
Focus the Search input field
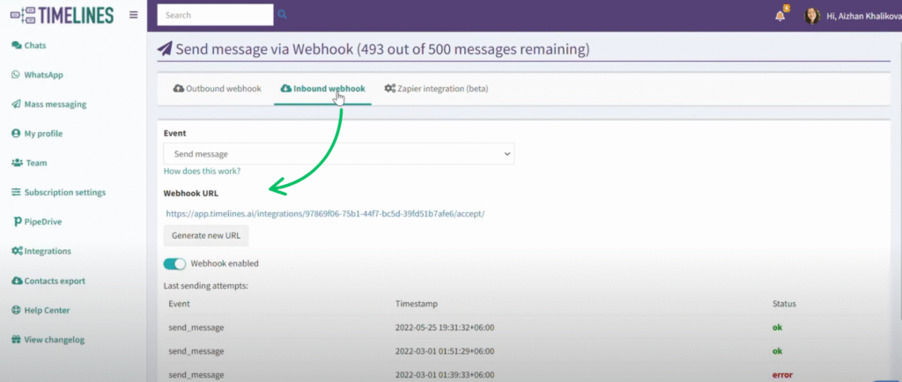click(x=215, y=15)
